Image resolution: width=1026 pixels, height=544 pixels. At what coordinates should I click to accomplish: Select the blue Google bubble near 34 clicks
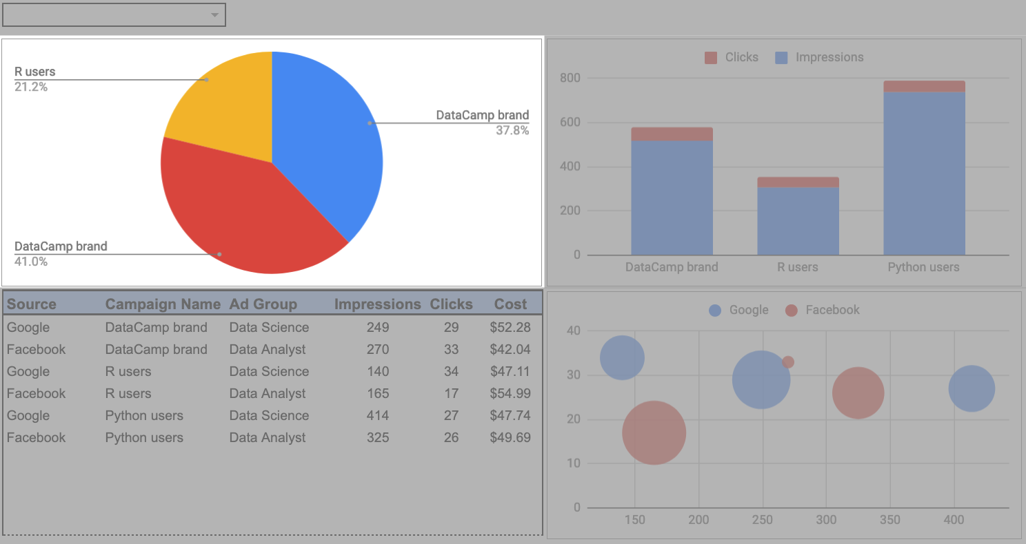pos(622,358)
